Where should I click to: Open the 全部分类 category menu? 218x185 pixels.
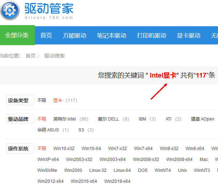point(17,35)
